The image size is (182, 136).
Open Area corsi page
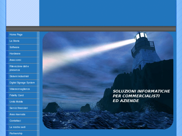coord(23,60)
